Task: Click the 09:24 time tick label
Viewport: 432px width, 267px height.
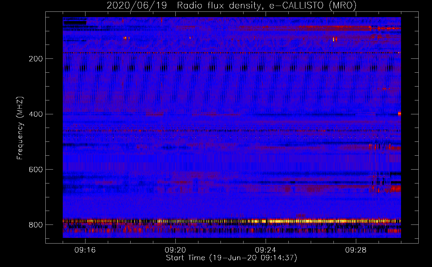Action: 266,250
